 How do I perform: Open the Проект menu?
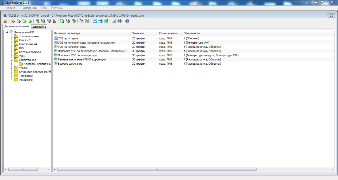coord(11,8)
